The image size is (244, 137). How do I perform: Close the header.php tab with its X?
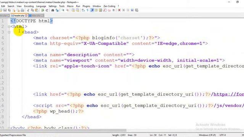click(x=26, y=16)
